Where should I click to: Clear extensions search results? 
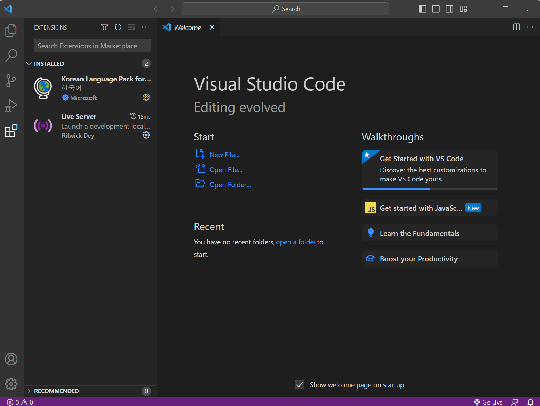click(132, 27)
